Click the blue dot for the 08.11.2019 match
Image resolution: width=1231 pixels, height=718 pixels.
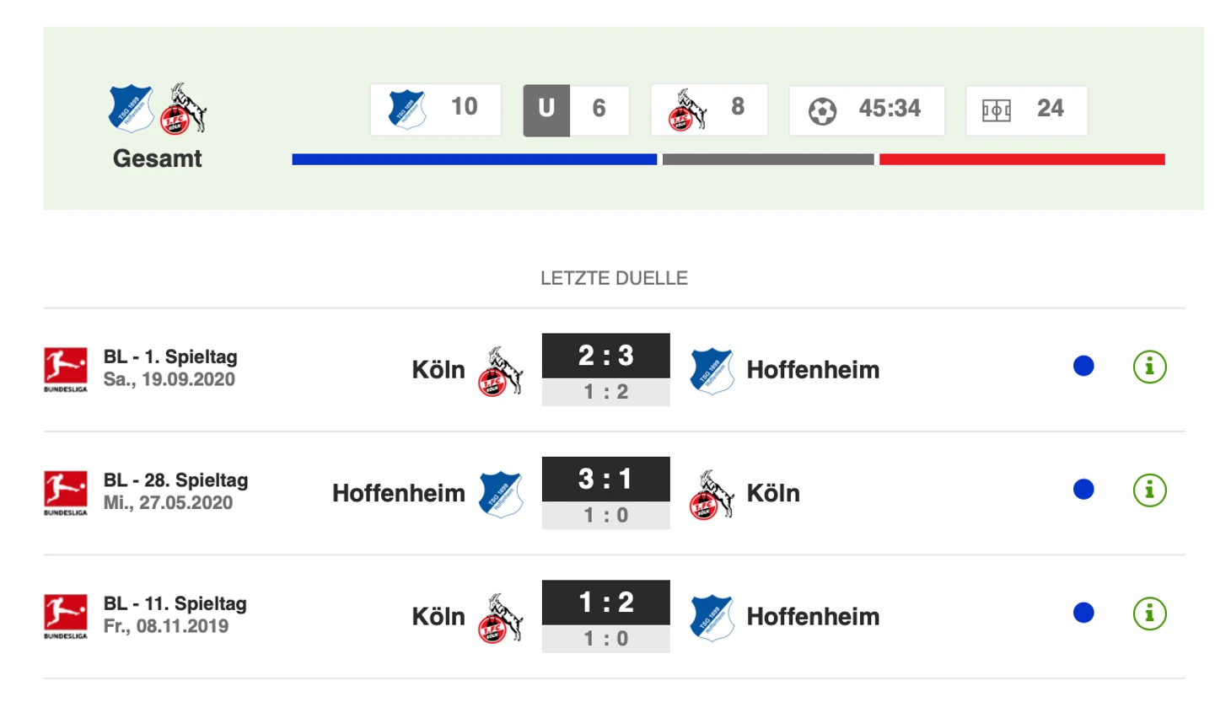click(x=1083, y=613)
